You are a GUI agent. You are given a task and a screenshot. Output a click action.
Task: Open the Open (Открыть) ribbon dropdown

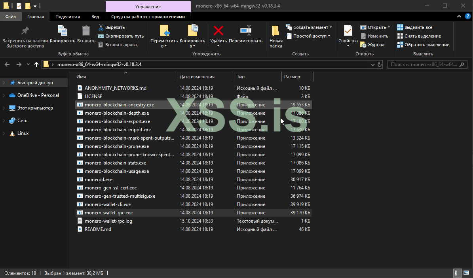375,27
